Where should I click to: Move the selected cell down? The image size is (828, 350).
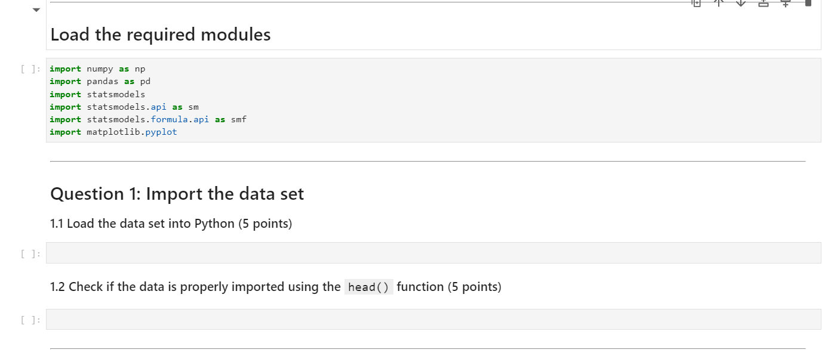coord(740,3)
